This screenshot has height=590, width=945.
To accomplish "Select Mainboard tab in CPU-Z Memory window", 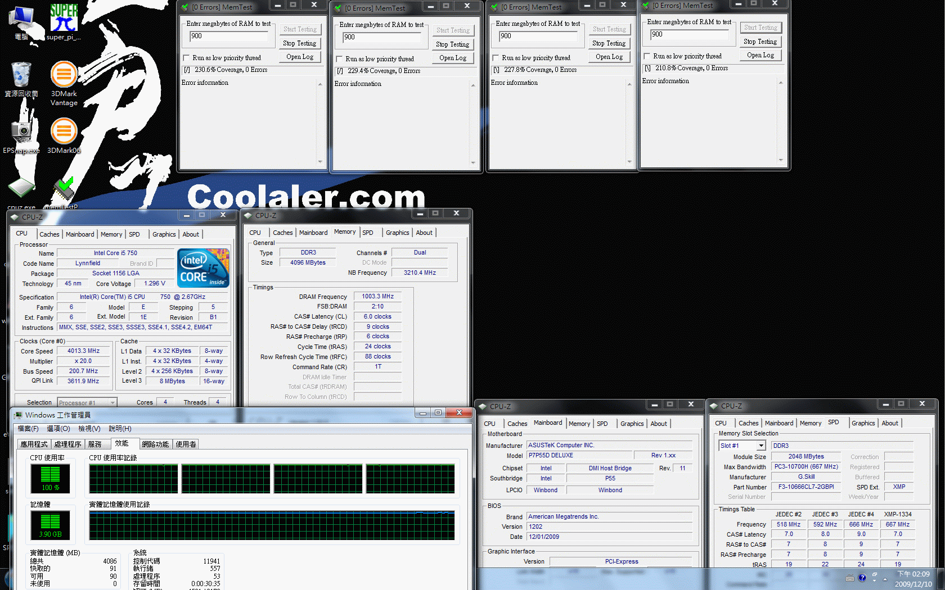I will click(x=313, y=233).
